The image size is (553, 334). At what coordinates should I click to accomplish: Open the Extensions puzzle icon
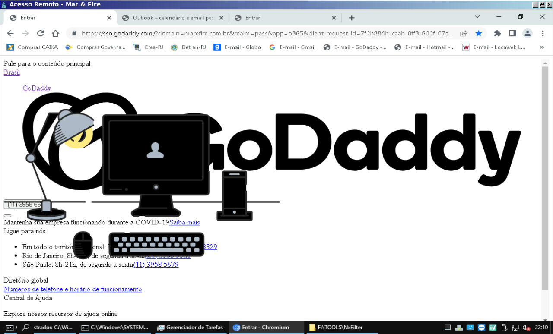point(497,33)
